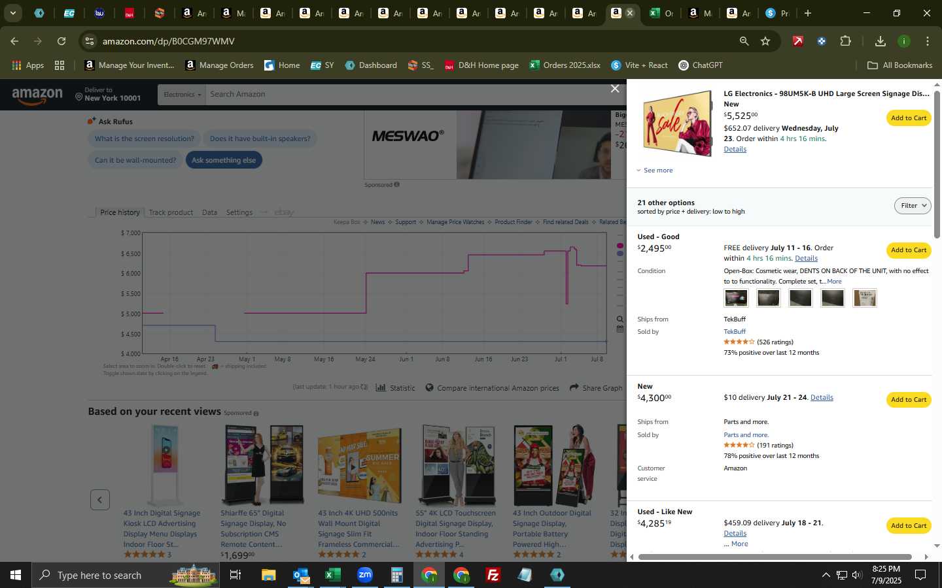Open the Keepa Data tab
This screenshot has height=588, width=942.
(209, 212)
